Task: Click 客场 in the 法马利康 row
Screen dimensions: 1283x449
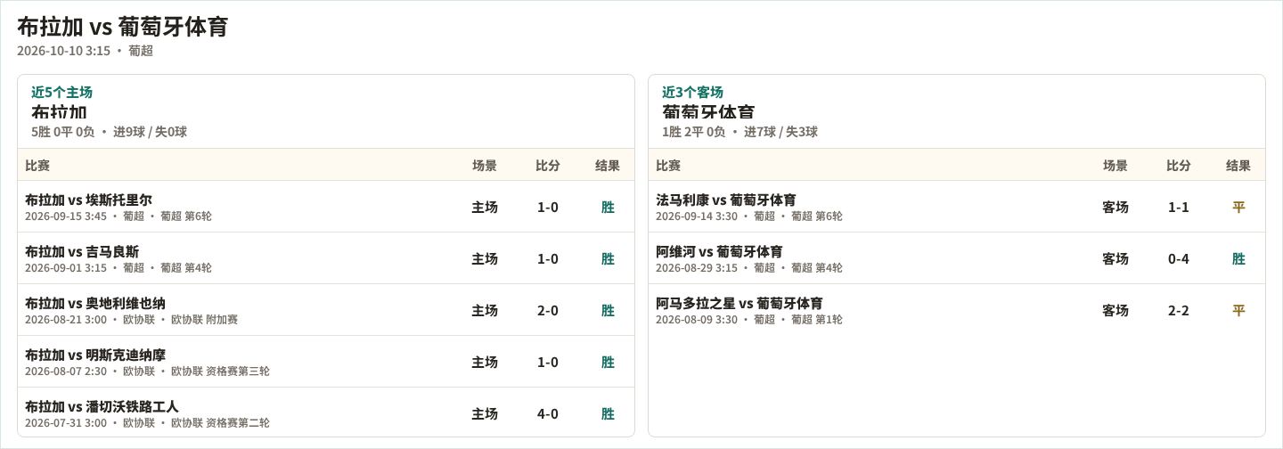Action: click(1115, 207)
